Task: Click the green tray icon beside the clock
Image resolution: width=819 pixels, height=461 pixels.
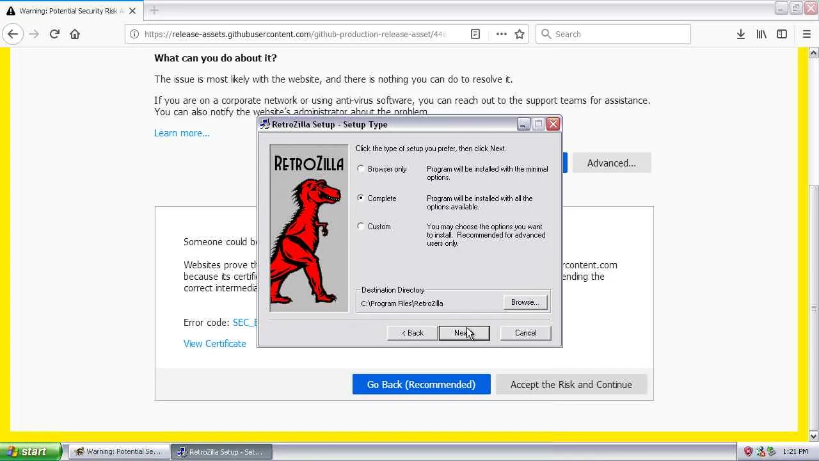Action: pos(771,451)
